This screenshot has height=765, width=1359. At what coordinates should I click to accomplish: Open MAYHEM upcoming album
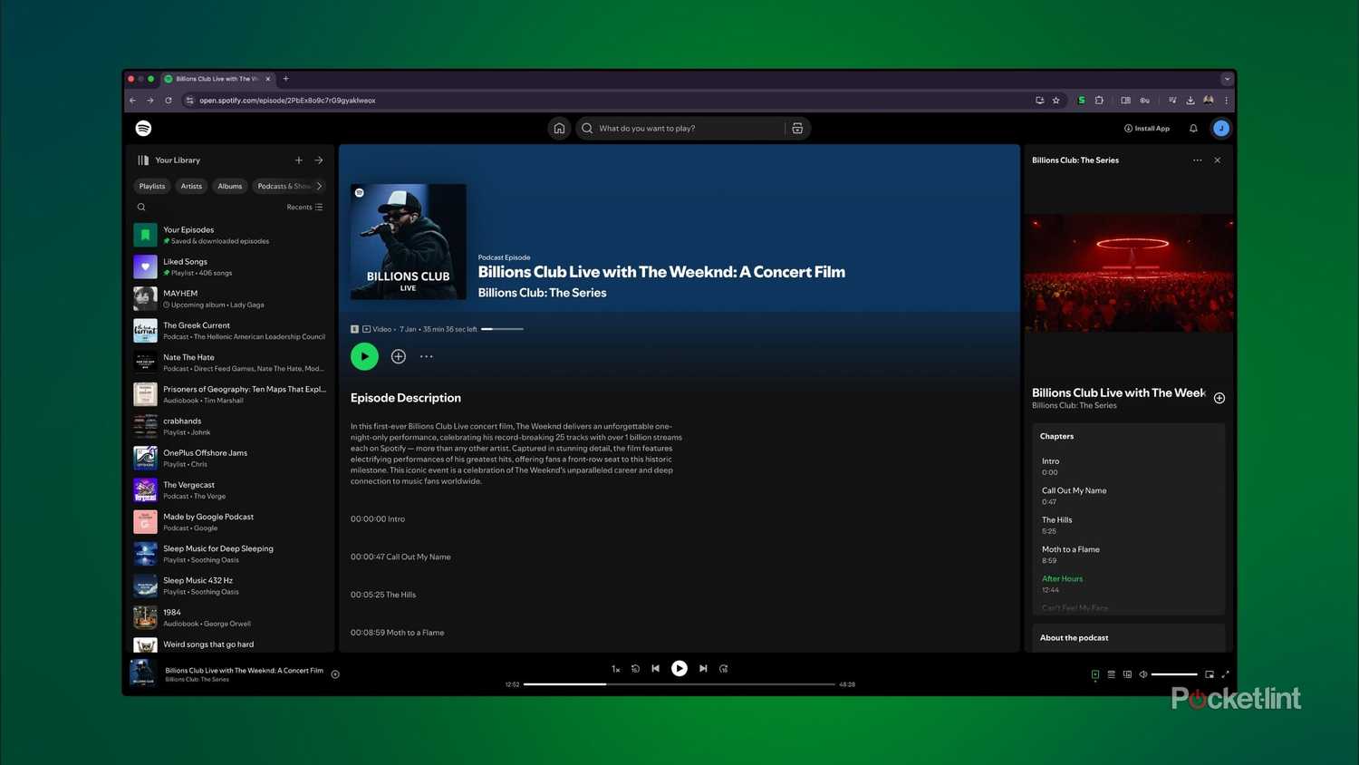pyautogui.click(x=230, y=298)
